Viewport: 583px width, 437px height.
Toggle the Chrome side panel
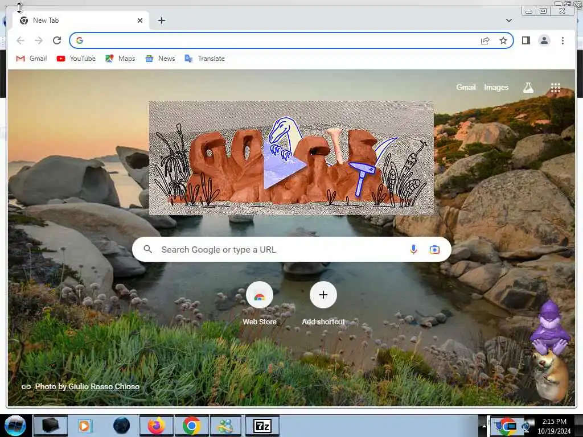click(525, 40)
